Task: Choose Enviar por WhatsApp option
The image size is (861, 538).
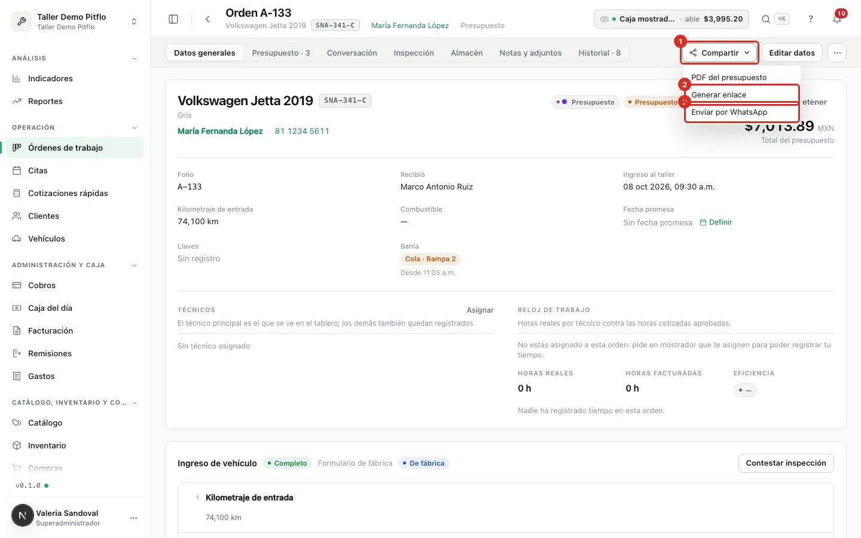Action: point(741,112)
